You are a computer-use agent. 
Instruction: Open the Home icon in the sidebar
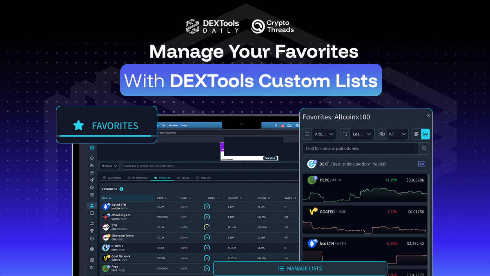tap(92, 158)
